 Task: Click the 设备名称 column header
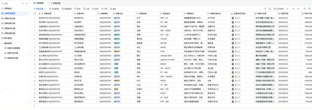(85, 13)
